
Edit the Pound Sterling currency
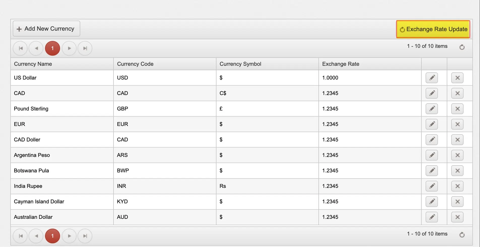[432, 109]
